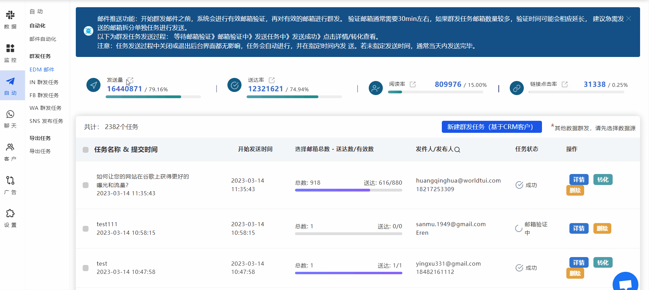649x290 pixels.
Task: Open the 阅读率 external link icon
Action: [413, 84]
